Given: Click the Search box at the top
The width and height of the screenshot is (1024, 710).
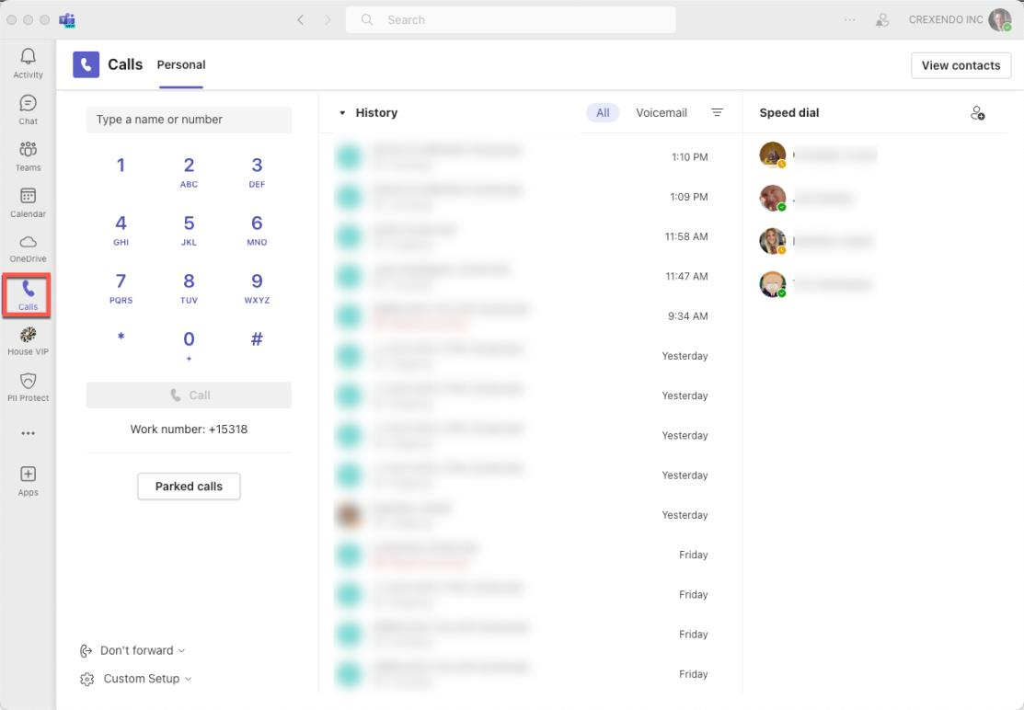Looking at the screenshot, I should click(x=511, y=19).
